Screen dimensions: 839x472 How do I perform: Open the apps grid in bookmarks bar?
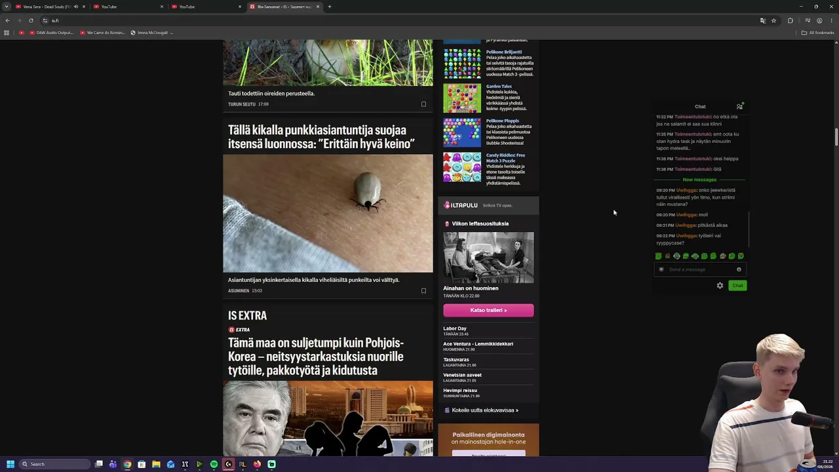tap(7, 33)
